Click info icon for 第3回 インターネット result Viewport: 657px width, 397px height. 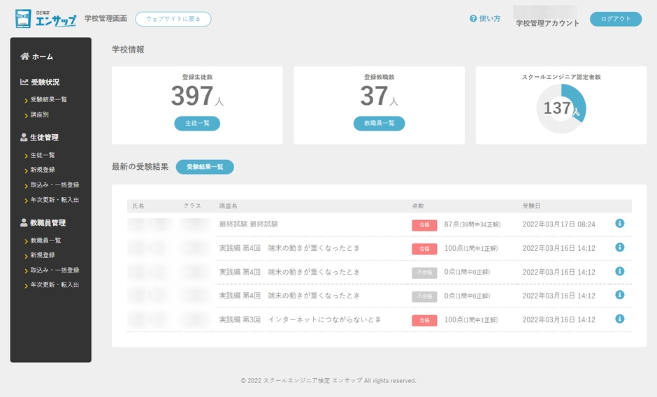pos(619,319)
